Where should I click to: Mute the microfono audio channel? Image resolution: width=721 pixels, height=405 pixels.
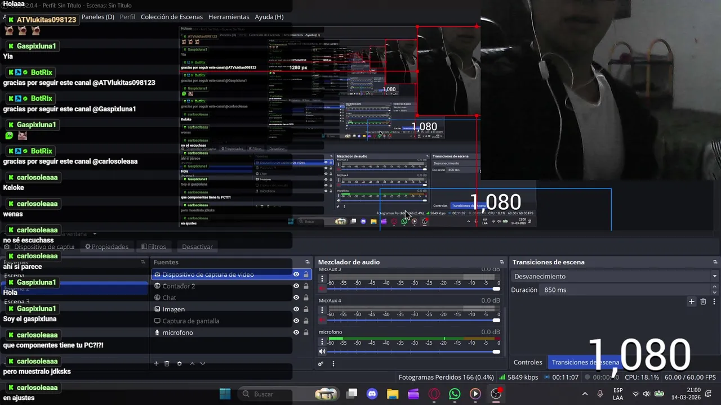[322, 352]
